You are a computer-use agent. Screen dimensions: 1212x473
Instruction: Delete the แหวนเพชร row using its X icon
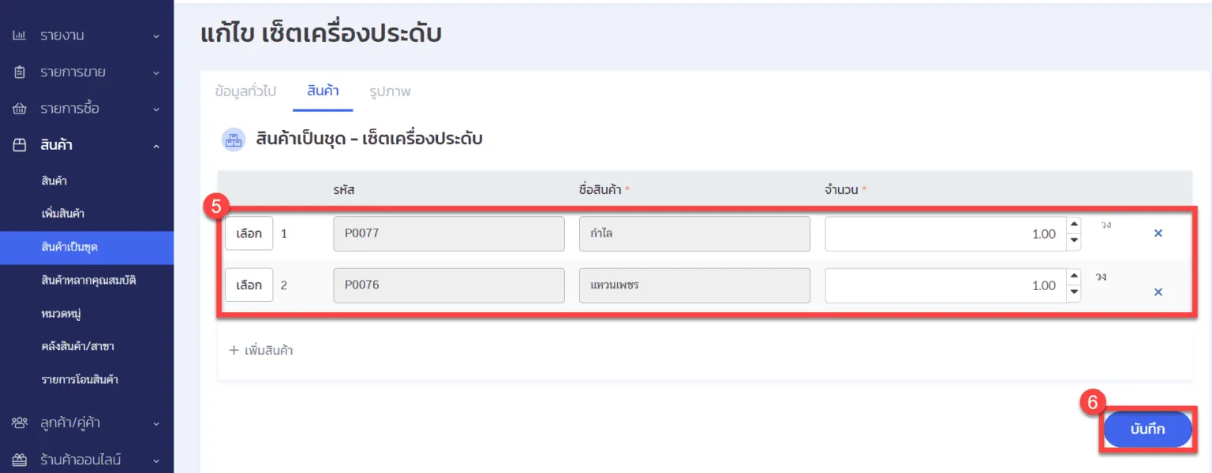1158,292
